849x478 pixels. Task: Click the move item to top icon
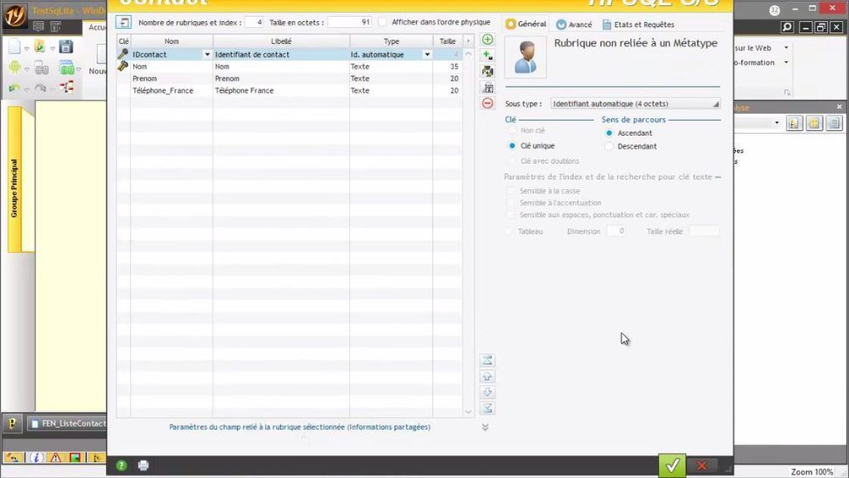486,360
